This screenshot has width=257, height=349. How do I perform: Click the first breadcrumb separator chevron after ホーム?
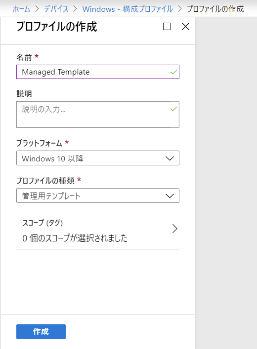pos(37,9)
